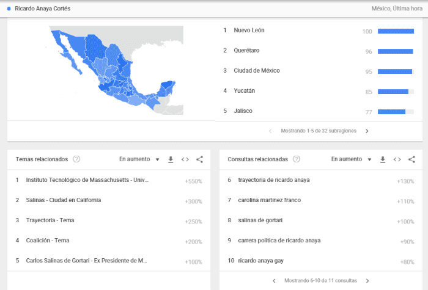
Task: Click embed icon in Temas relacionados panel
Action: coord(185,159)
